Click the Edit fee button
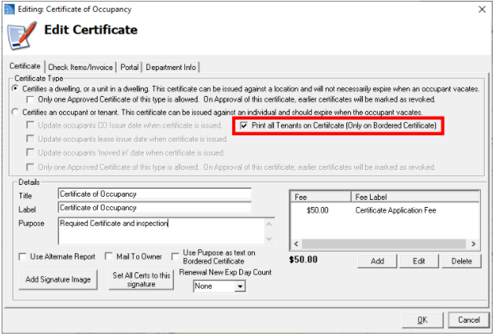495x336 pixels. [x=419, y=261]
